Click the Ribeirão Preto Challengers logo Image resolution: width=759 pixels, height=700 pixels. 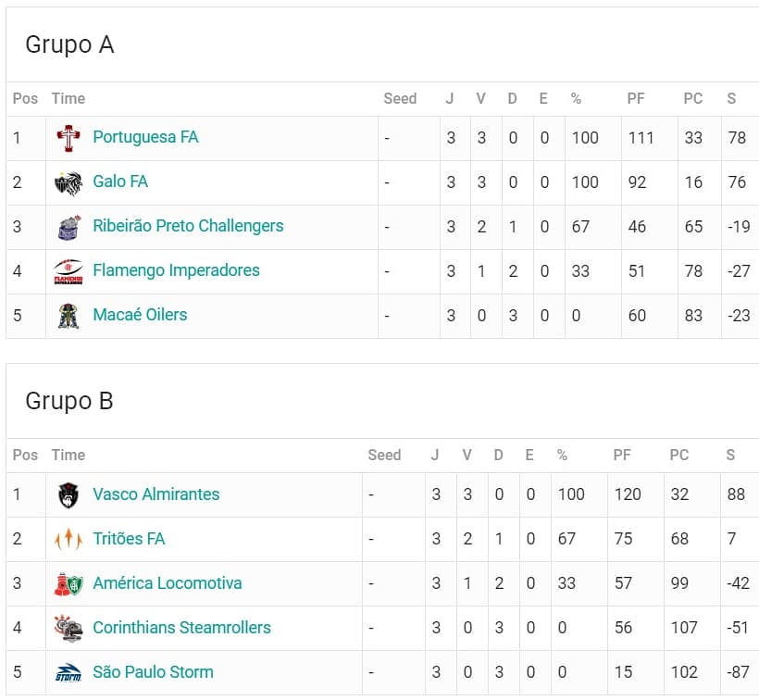[68, 227]
